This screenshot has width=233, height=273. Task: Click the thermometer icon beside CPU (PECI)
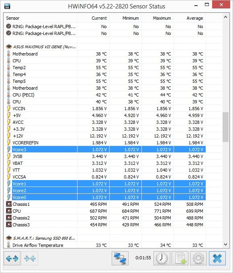click(8, 95)
